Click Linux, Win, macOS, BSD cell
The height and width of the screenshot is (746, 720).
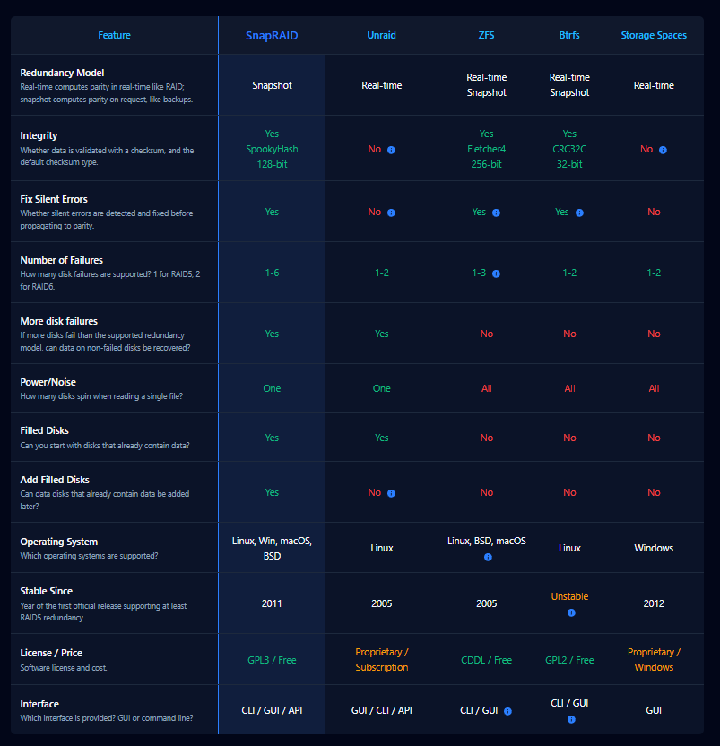[272, 548]
